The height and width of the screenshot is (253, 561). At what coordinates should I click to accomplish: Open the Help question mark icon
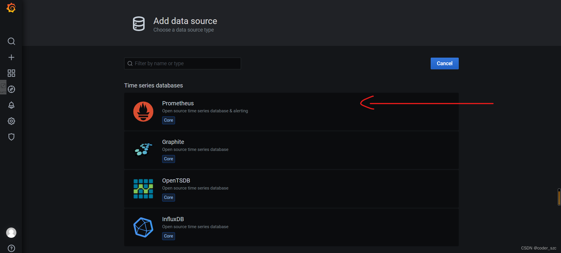click(x=11, y=248)
